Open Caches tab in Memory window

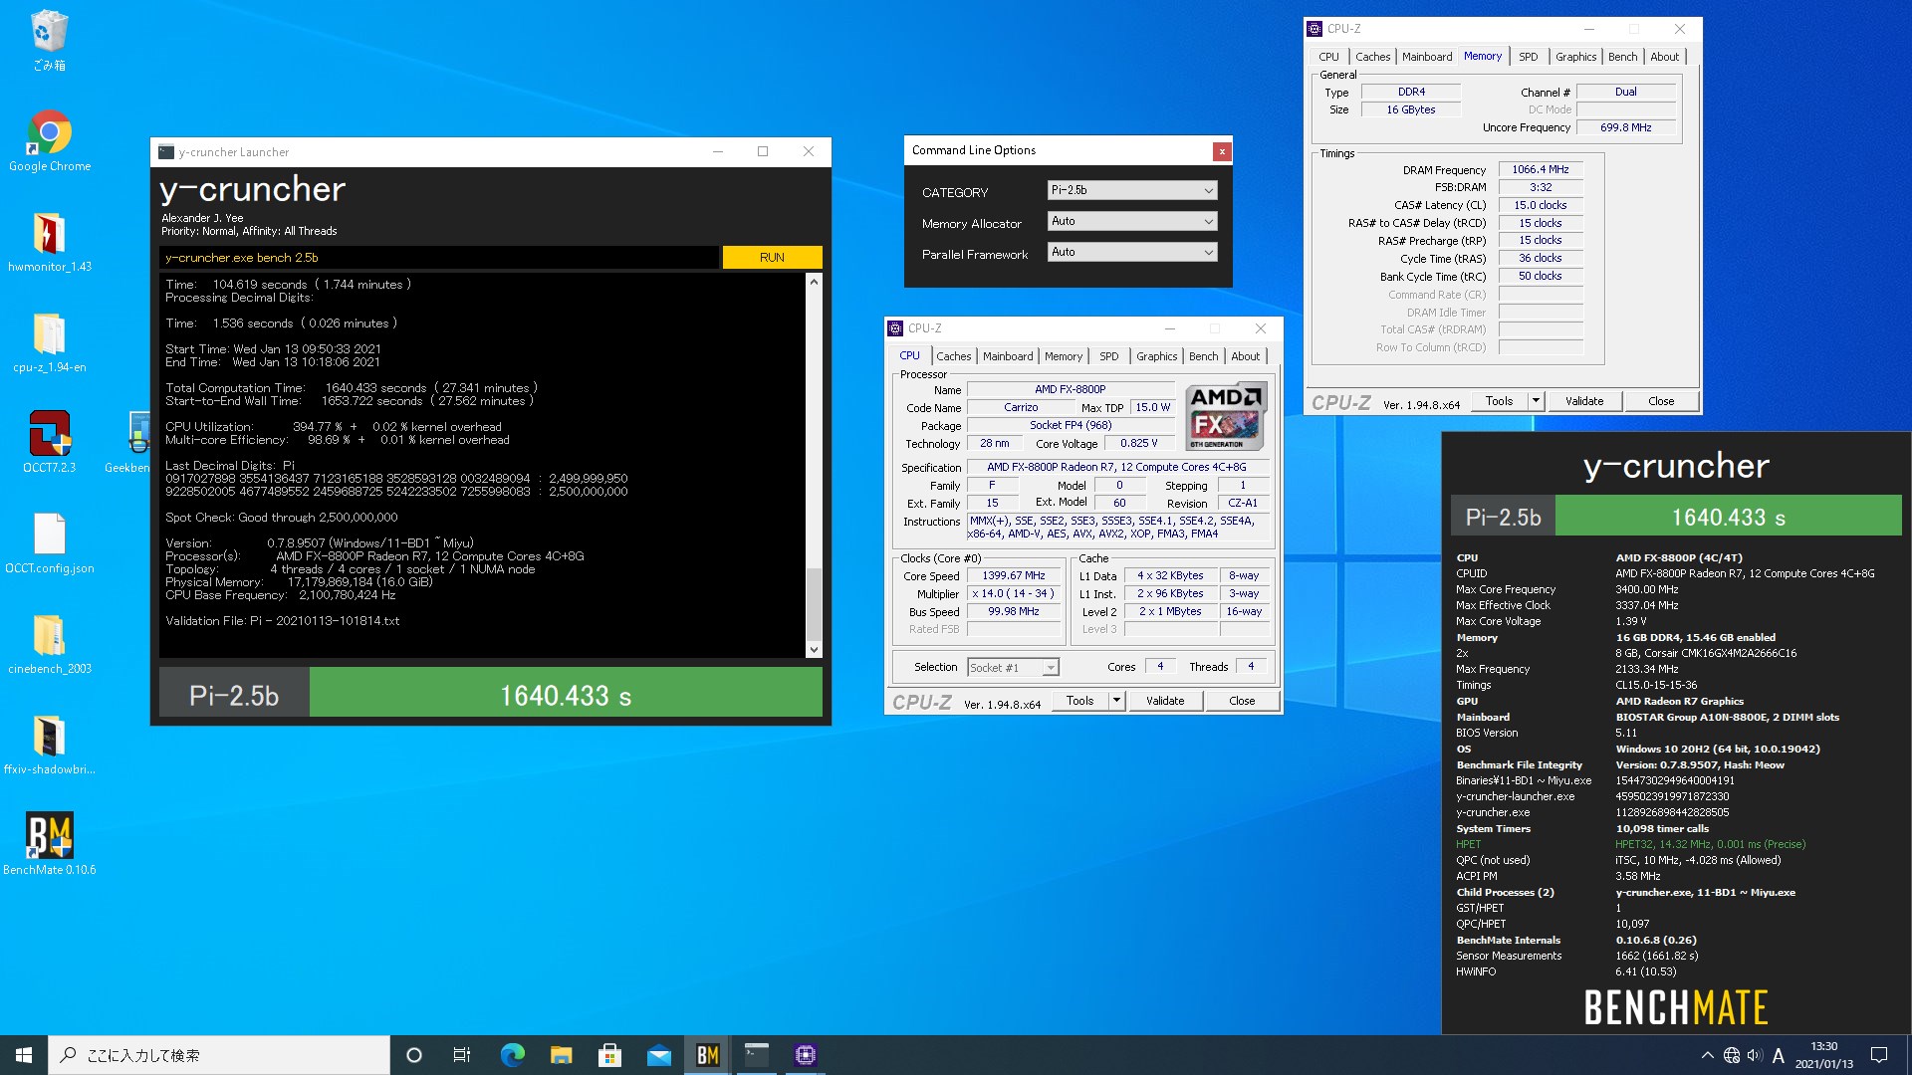[1372, 57]
